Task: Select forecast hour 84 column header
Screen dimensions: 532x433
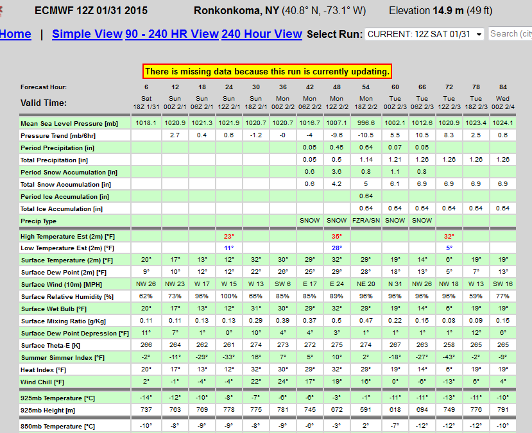Action: (503, 87)
